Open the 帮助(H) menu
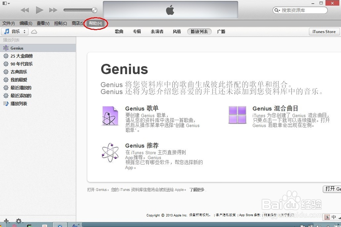Screen dimensions: 341x227 95,23
